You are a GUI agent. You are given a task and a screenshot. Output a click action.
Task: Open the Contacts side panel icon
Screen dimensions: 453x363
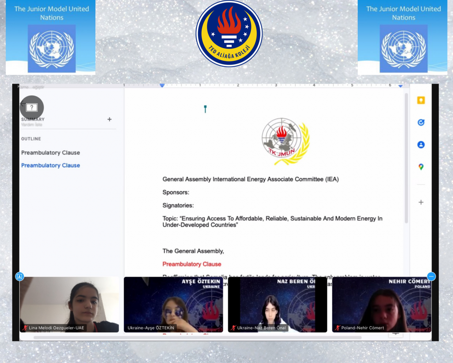(x=421, y=145)
